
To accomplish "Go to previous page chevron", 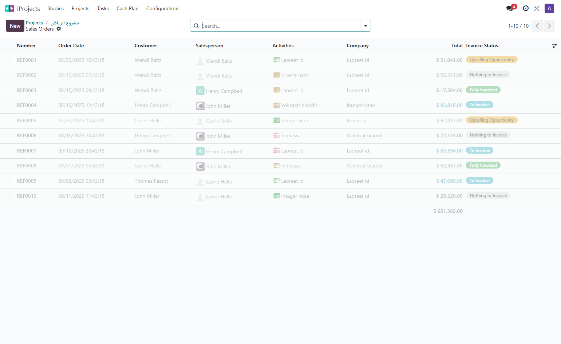I will [x=537, y=26].
